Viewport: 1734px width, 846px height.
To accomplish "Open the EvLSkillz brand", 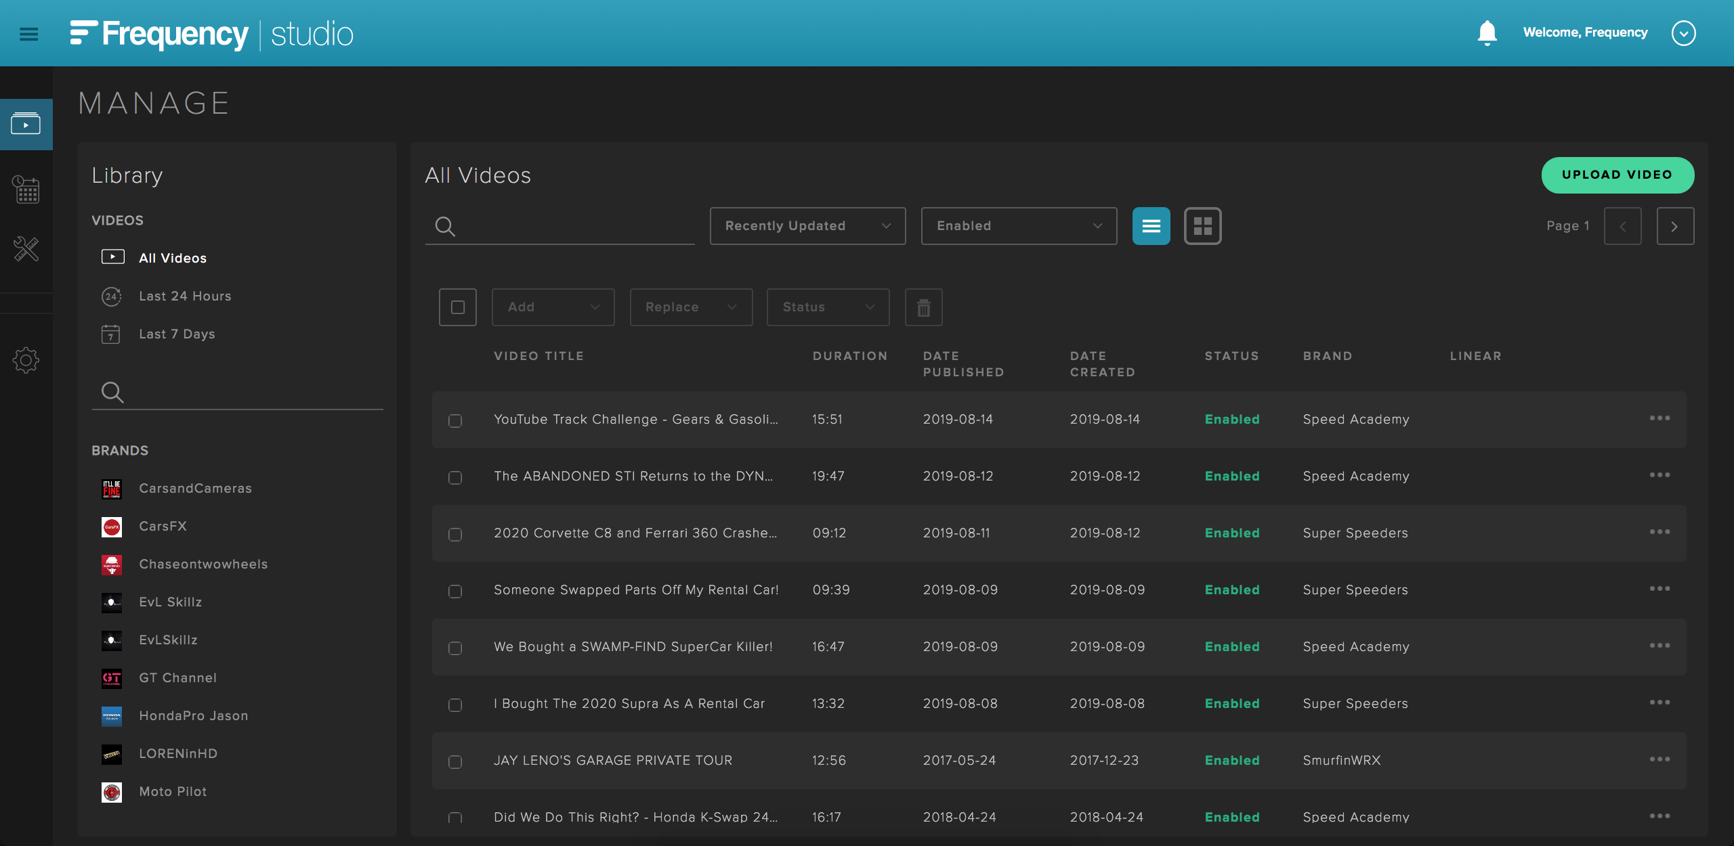I will (168, 640).
